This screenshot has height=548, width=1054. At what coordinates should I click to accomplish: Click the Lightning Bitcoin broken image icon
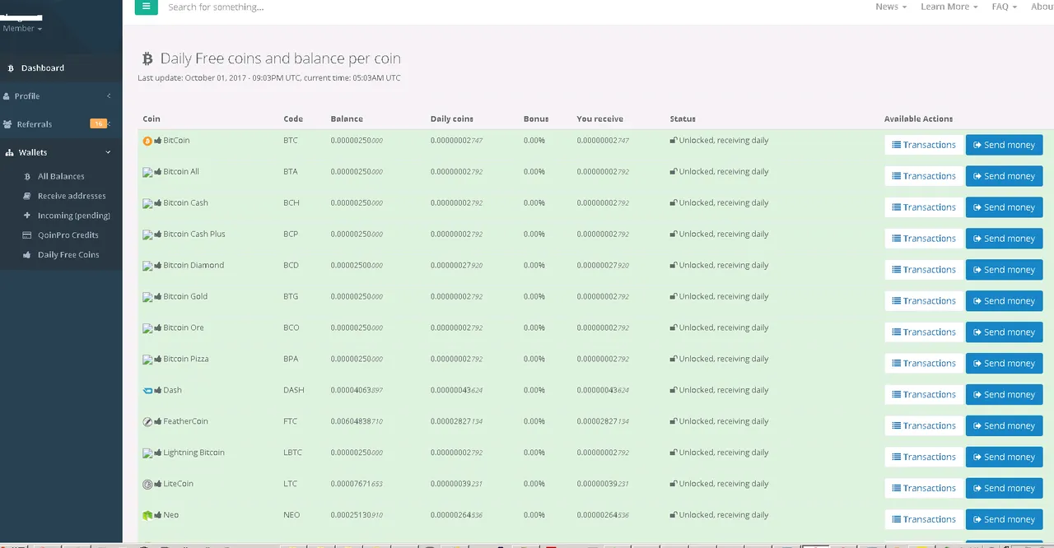[147, 453]
